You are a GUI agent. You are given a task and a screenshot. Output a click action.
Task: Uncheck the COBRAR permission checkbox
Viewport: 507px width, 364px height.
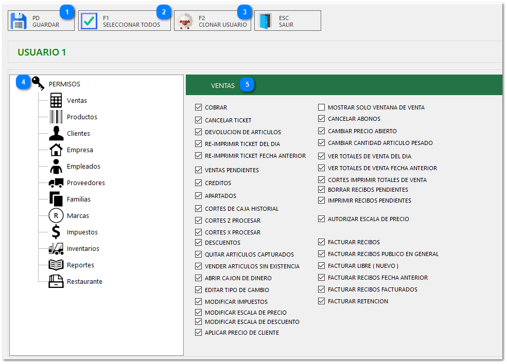[199, 108]
